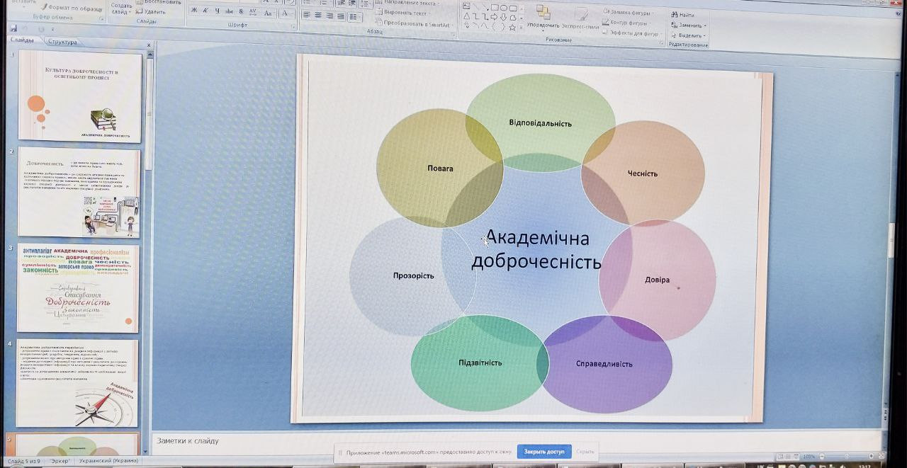Image resolution: width=907 pixels, height=468 pixels.
Task: Align text right in Абзац group
Action: [330, 15]
